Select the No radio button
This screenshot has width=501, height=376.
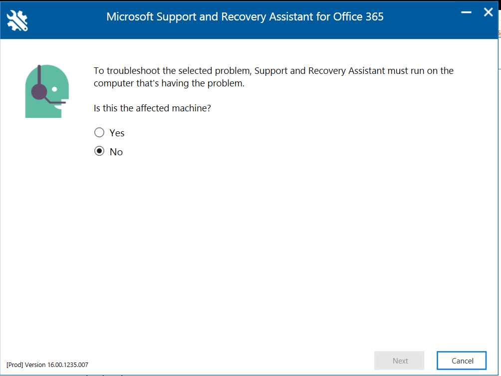(x=99, y=151)
